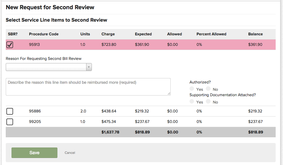Viewport: 283px width, 165px height.
Task: Select Yes for Authorized
Action: pos(192,89)
